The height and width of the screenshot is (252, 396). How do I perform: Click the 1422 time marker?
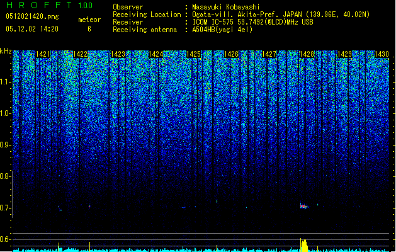[x=81, y=54]
